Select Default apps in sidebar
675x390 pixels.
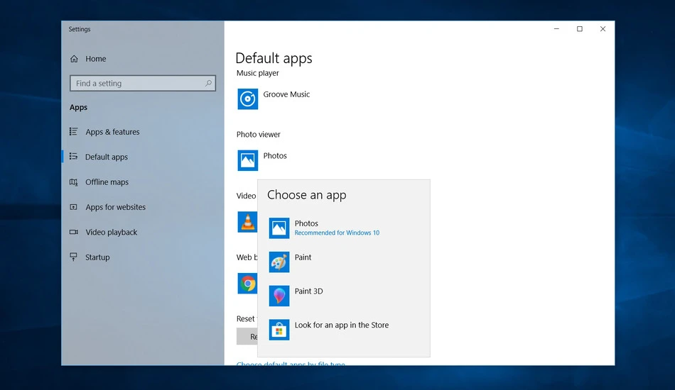tap(107, 157)
